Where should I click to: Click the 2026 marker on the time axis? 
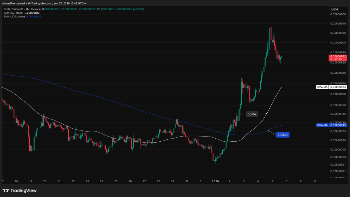215,182
